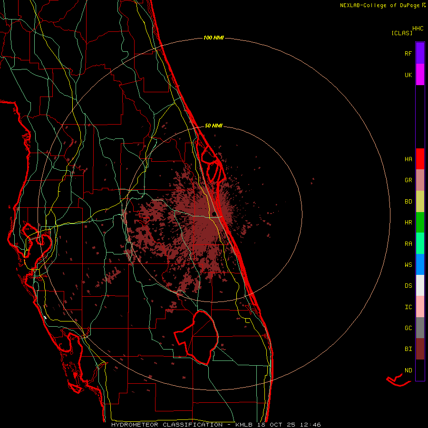This screenshot has width=428, height=428.
Task: Click the 18 OCT 25 date text
Action: point(277,425)
